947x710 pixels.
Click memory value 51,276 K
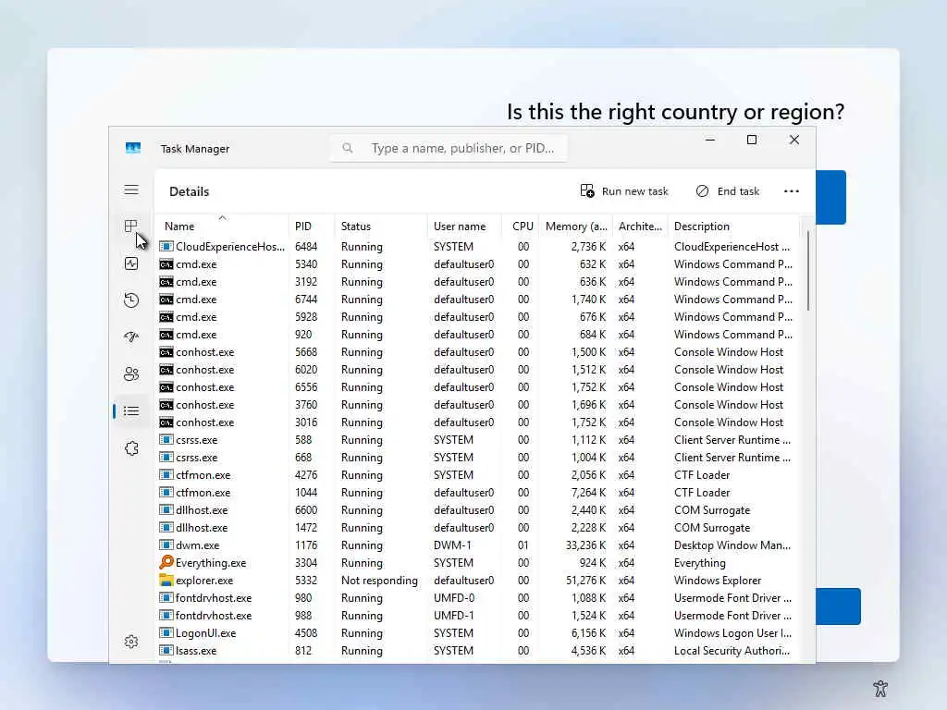click(585, 581)
